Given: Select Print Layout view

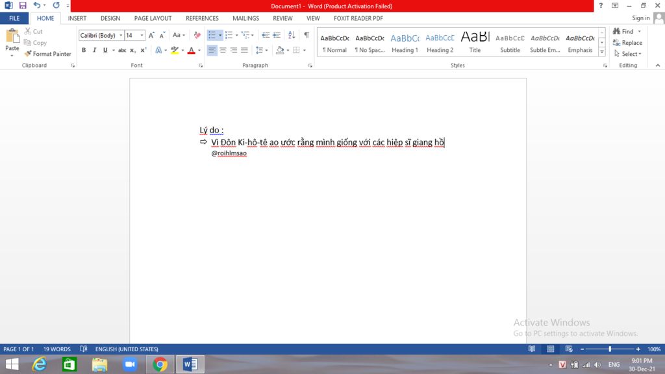Looking at the screenshot, I should pyautogui.click(x=550, y=349).
